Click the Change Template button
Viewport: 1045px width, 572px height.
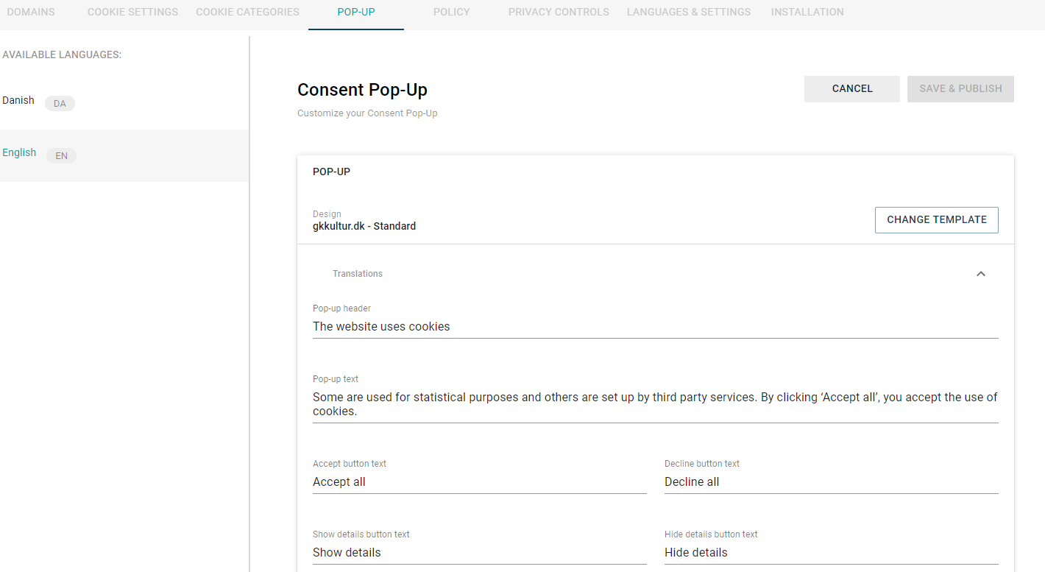coord(937,220)
